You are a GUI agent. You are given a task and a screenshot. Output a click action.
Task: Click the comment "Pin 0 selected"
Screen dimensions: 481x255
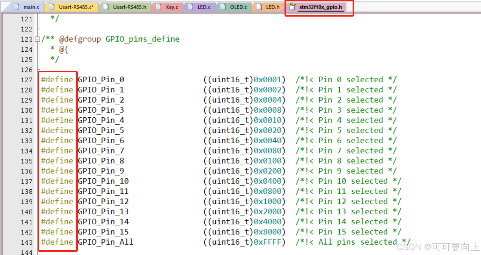tap(351, 80)
